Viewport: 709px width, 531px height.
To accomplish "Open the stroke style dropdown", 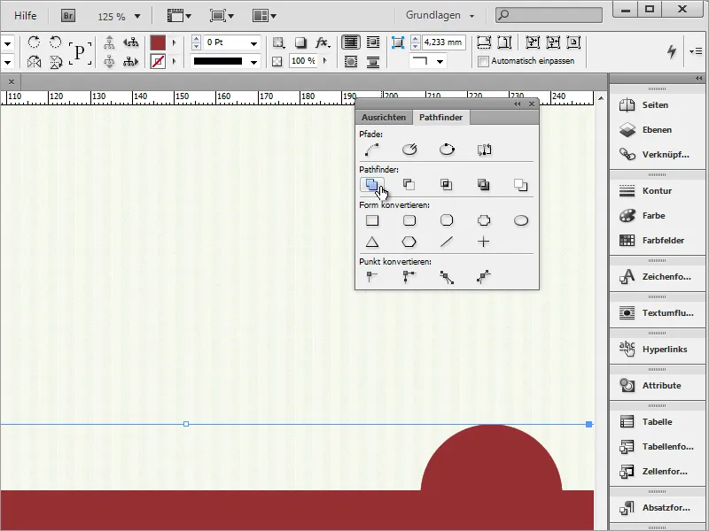I will click(x=254, y=62).
